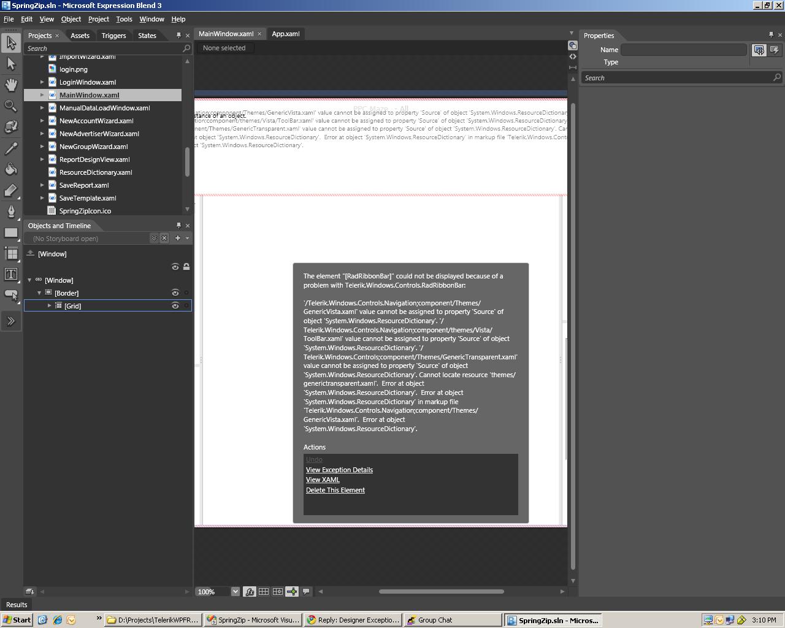Image resolution: width=785 pixels, height=628 pixels.
Task: Expand the LoginWindow.xaml project node
Action: (x=42, y=82)
